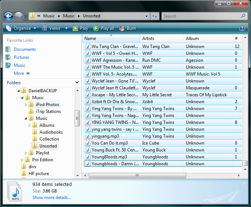Click Show more details link
This screenshot has width=251, height=207.
click(x=52, y=198)
